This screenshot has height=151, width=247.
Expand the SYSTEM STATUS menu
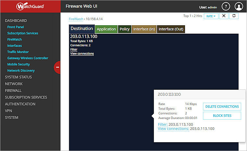click(x=18, y=77)
